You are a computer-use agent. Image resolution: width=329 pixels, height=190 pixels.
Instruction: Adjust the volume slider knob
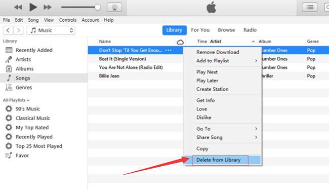[97, 8]
